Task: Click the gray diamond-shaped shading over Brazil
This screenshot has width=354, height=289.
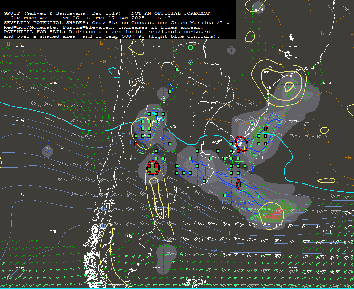Action: pyautogui.click(x=231, y=50)
